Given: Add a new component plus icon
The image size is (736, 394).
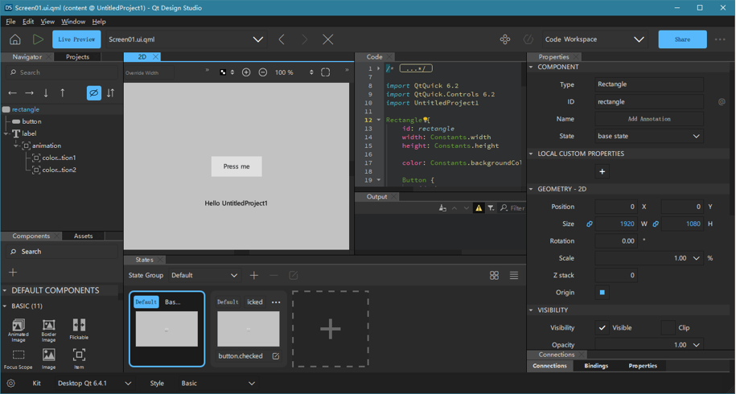Looking at the screenshot, I should point(13,272).
